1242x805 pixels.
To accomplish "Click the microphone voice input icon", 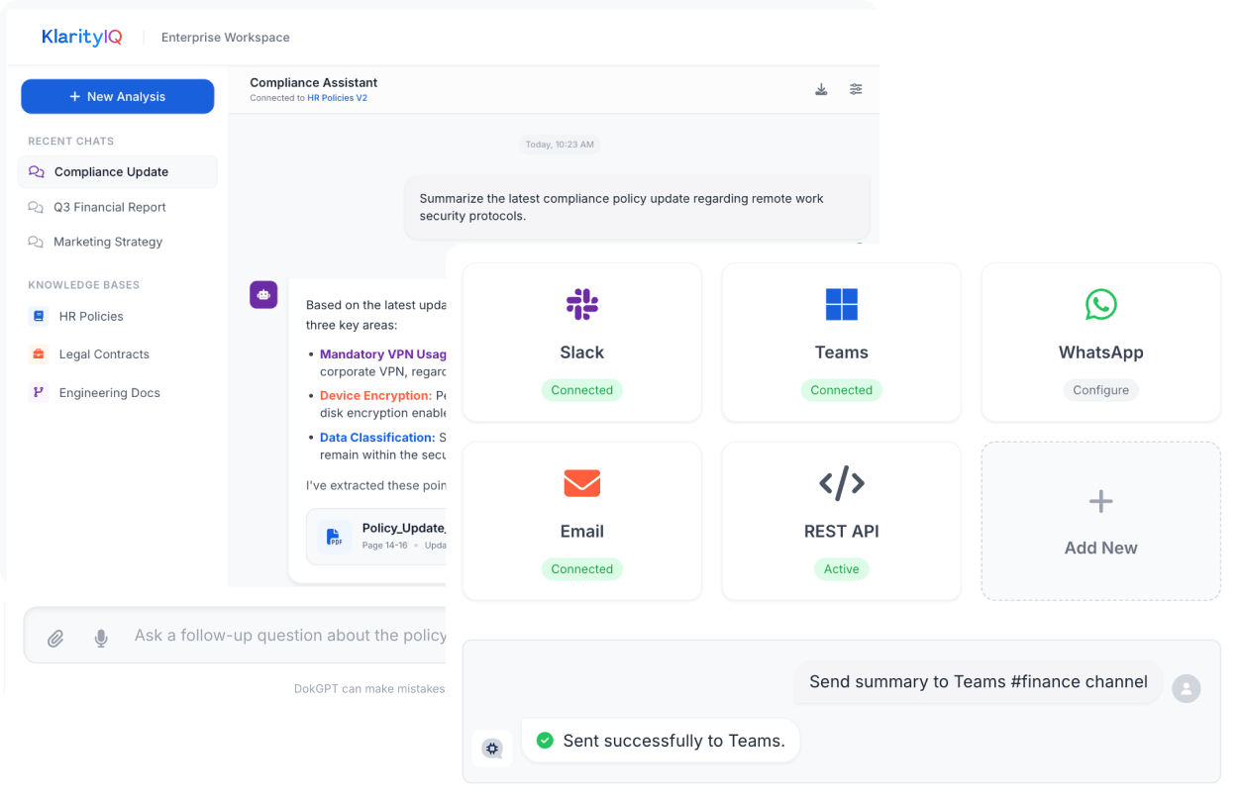I will pos(101,639).
